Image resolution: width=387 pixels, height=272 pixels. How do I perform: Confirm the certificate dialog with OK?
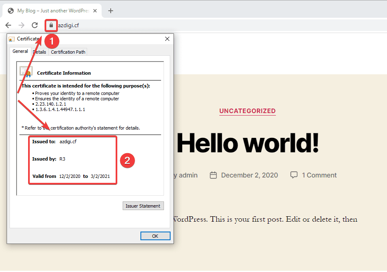click(155, 236)
